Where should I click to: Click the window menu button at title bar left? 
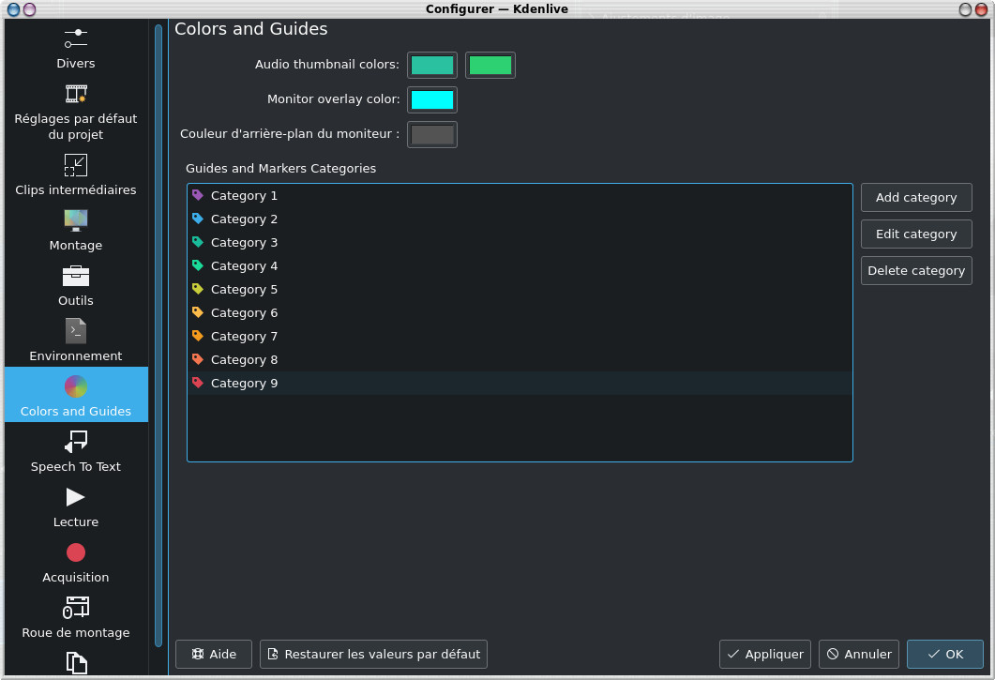(13, 9)
